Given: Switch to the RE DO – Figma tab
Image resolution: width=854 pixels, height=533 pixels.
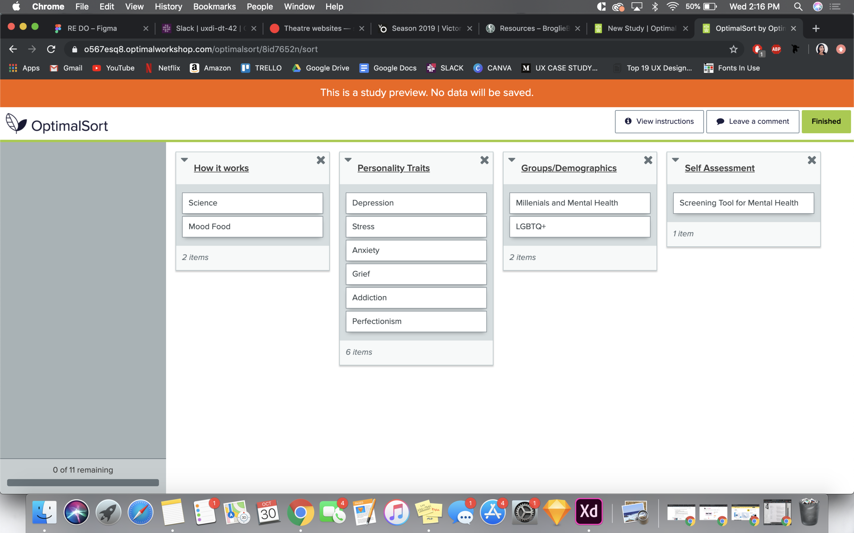Looking at the screenshot, I should 92,28.
